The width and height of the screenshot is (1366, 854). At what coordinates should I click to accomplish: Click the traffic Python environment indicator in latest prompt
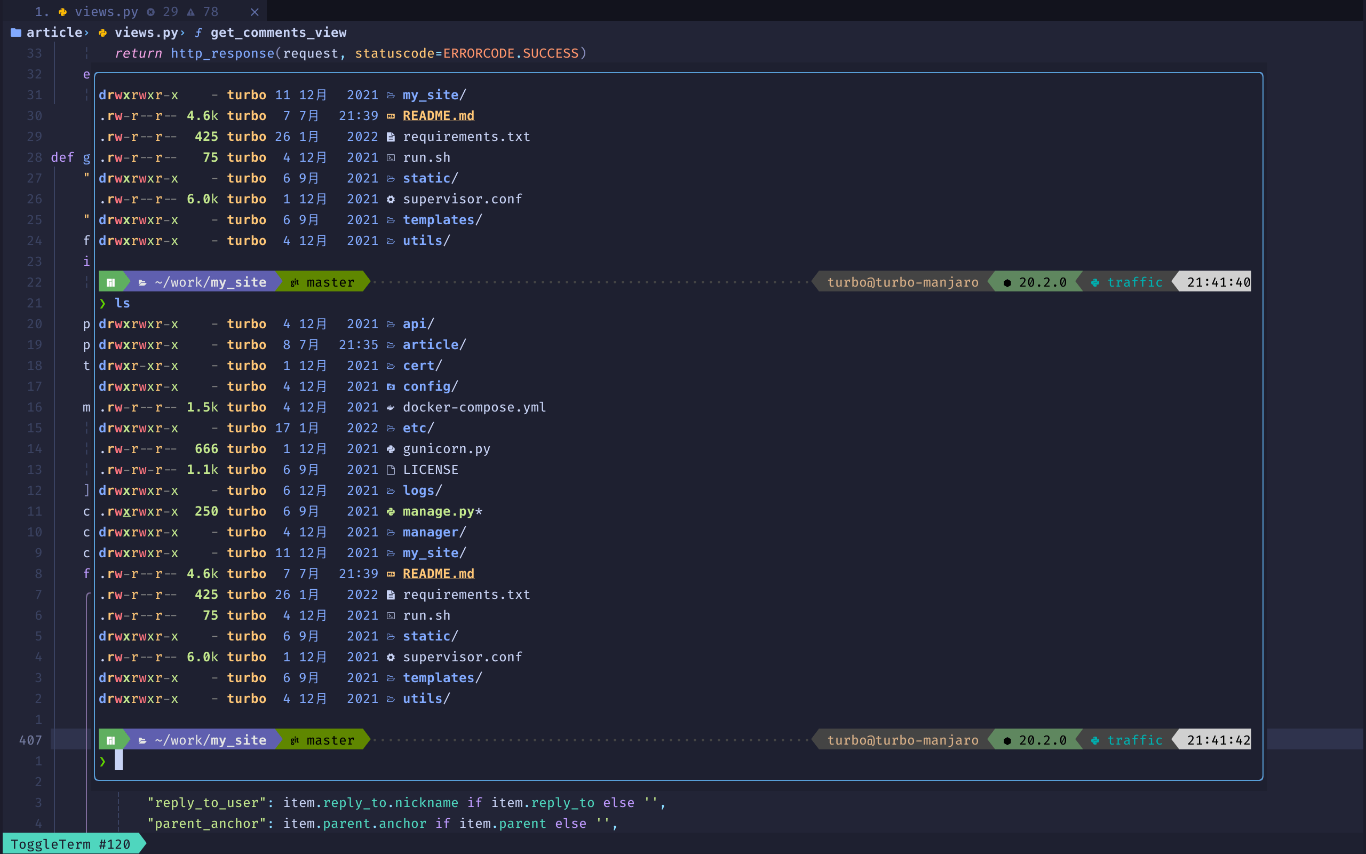click(1126, 740)
